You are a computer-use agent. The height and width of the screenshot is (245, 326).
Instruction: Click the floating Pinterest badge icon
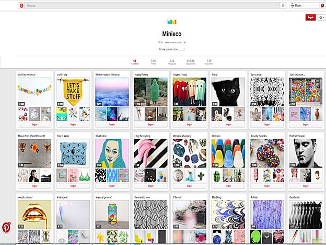point(6,227)
